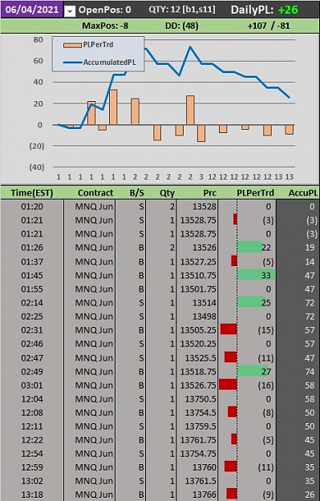Click the DD: (48) cell
This screenshot has height=501, width=320.
tap(181, 26)
